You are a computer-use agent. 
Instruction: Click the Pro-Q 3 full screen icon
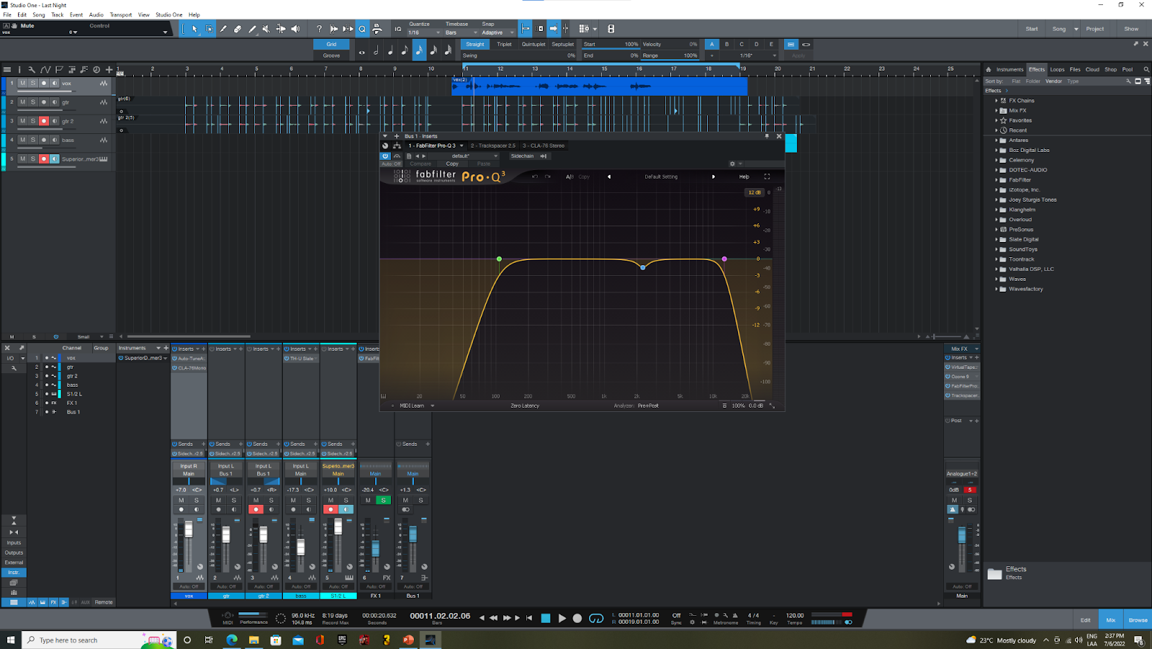click(767, 176)
